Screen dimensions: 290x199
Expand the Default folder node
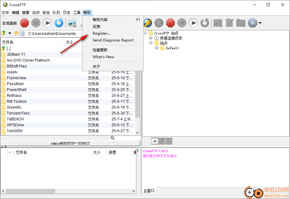(x=157, y=48)
